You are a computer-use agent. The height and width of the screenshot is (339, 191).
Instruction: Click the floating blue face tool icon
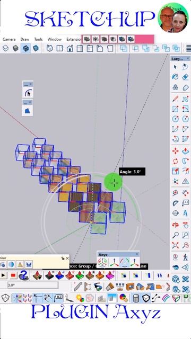(x=28, y=111)
